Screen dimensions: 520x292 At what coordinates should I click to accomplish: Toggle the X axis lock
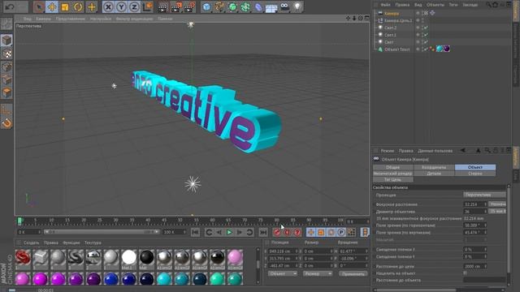pyautogui.click(x=108, y=7)
